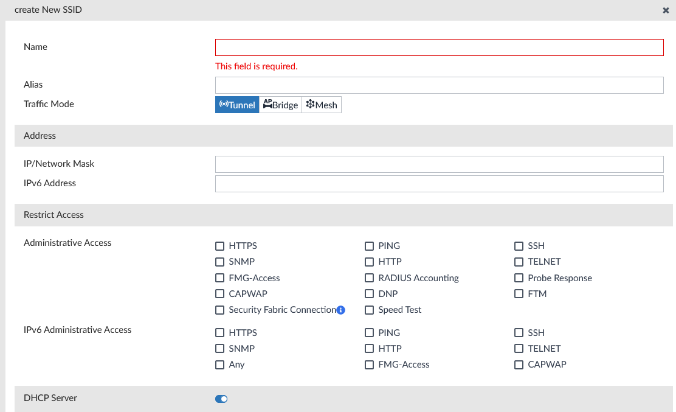
Task: Click the IP/Network Mask field
Action: click(x=439, y=164)
